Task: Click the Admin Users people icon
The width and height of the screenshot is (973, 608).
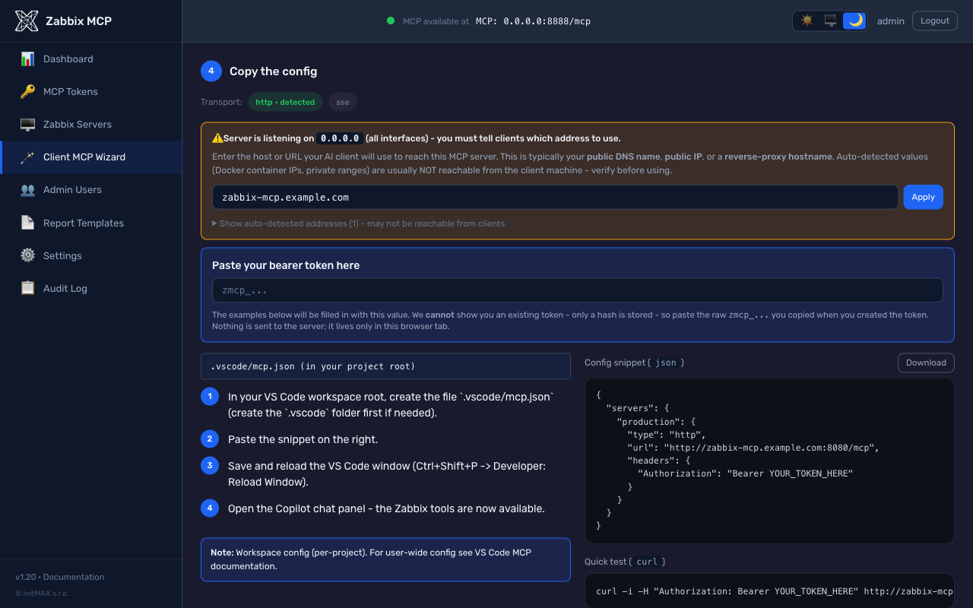Action: 28,190
